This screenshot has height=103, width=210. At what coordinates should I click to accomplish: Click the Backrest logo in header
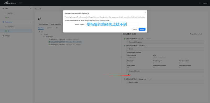click(x=10, y=3)
